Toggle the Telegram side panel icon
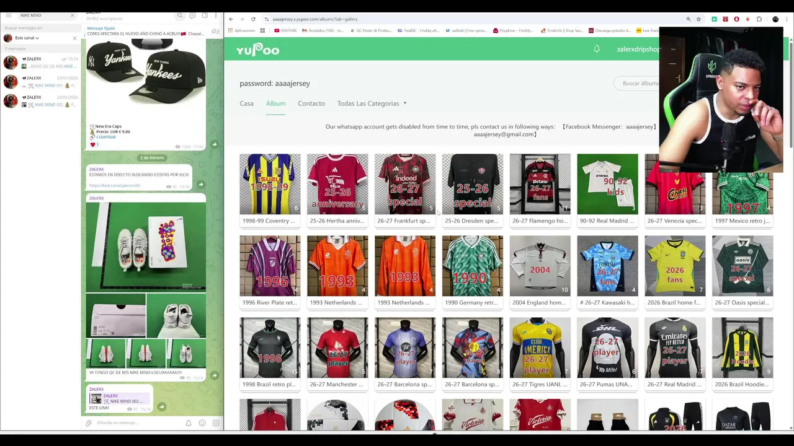The width and height of the screenshot is (794, 446). tap(204, 15)
